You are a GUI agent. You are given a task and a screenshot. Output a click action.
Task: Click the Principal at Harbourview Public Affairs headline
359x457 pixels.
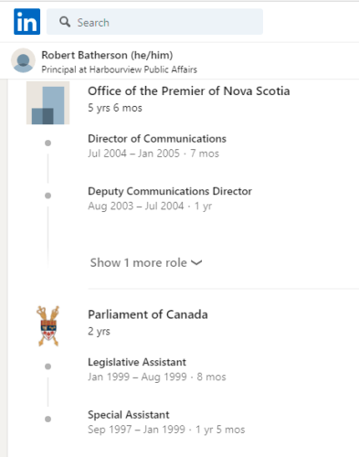(x=119, y=69)
